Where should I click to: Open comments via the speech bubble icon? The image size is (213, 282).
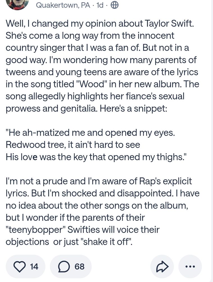pos(64,266)
